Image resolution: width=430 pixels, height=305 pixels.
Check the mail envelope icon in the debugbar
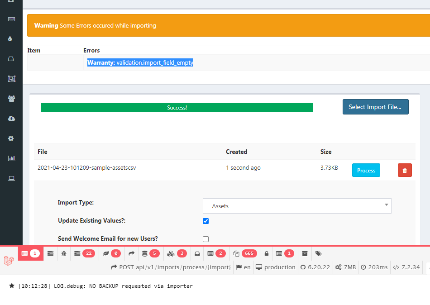tap(197, 253)
